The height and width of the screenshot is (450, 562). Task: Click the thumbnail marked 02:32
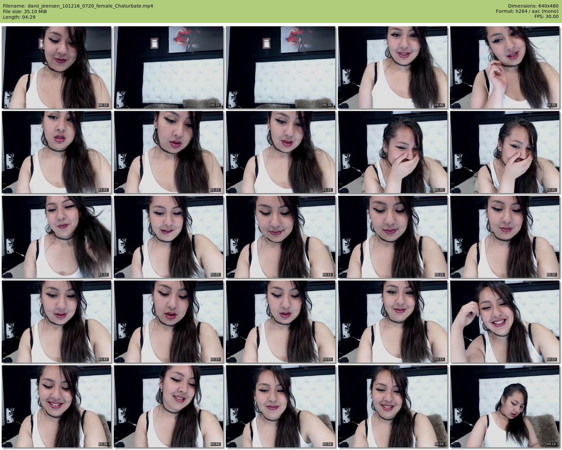click(x=505, y=237)
